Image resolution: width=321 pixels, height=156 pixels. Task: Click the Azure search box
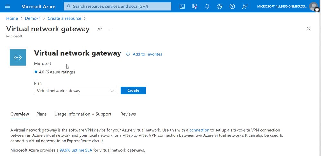(117, 6)
